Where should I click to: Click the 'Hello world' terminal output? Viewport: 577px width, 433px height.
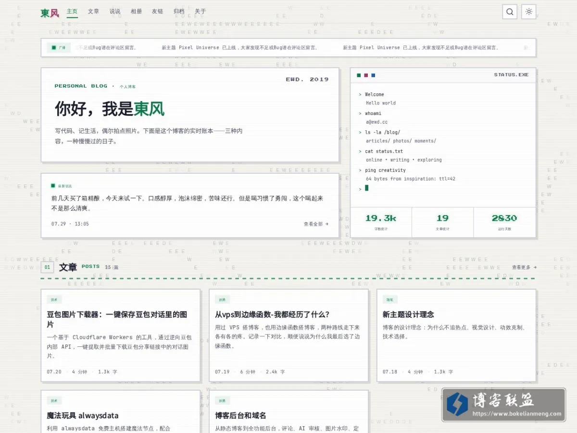pyautogui.click(x=381, y=103)
